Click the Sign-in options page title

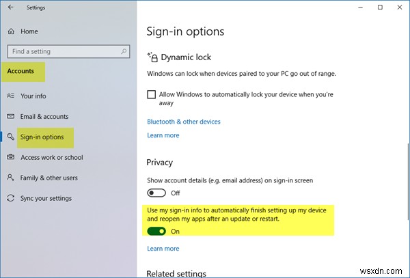(185, 31)
